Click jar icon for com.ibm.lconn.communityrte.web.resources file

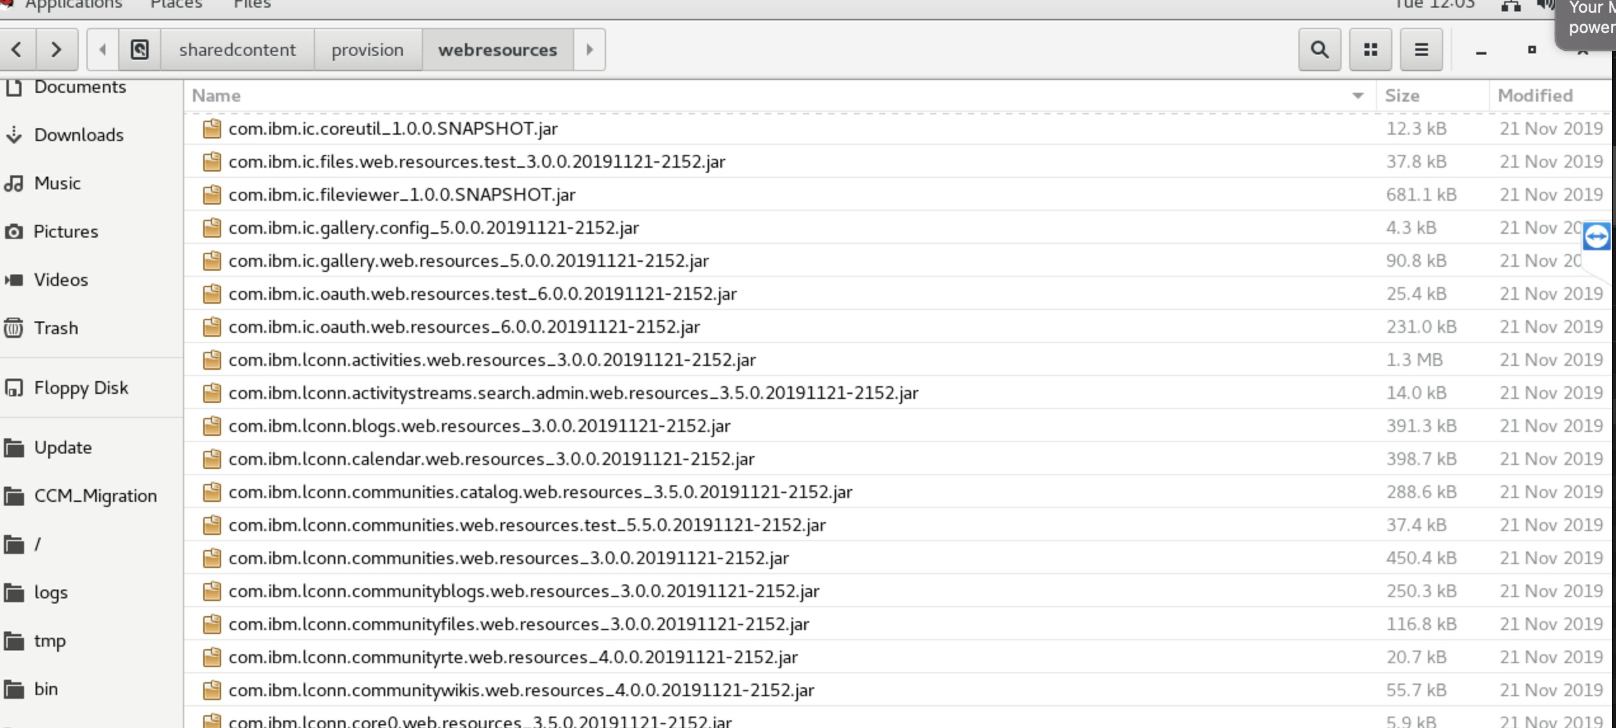point(212,657)
